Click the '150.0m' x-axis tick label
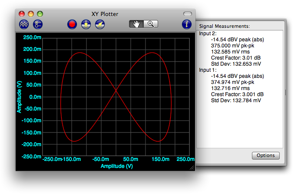The width and height of the screenshot is (301, 194). [x=160, y=159]
